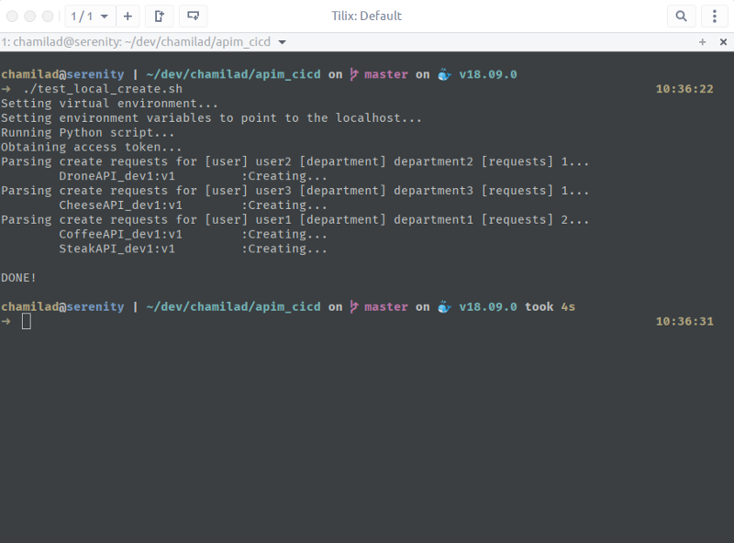Click the terminal cursor at prompt

27,322
